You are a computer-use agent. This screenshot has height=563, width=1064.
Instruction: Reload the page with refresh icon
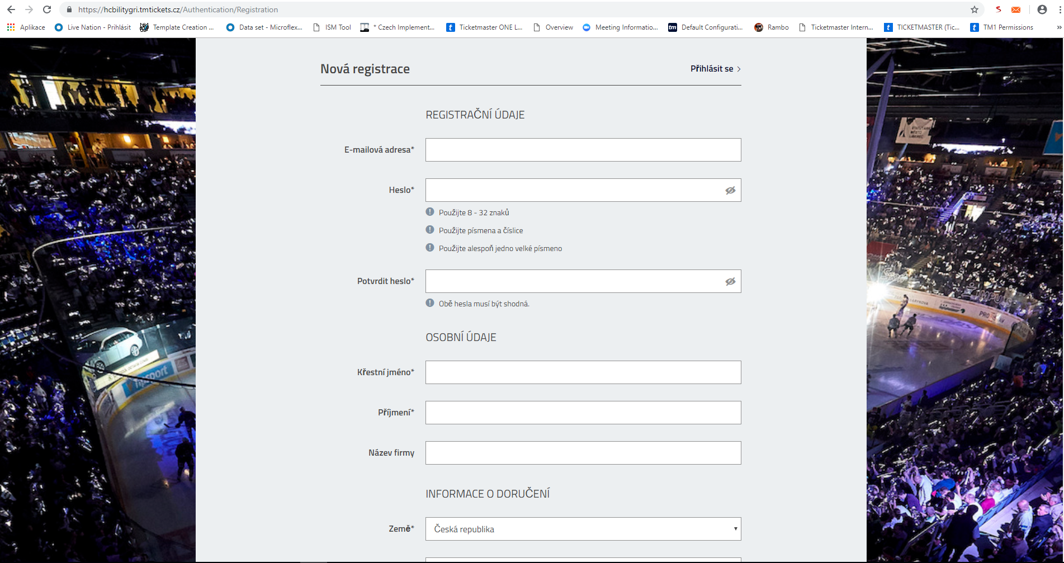47,10
